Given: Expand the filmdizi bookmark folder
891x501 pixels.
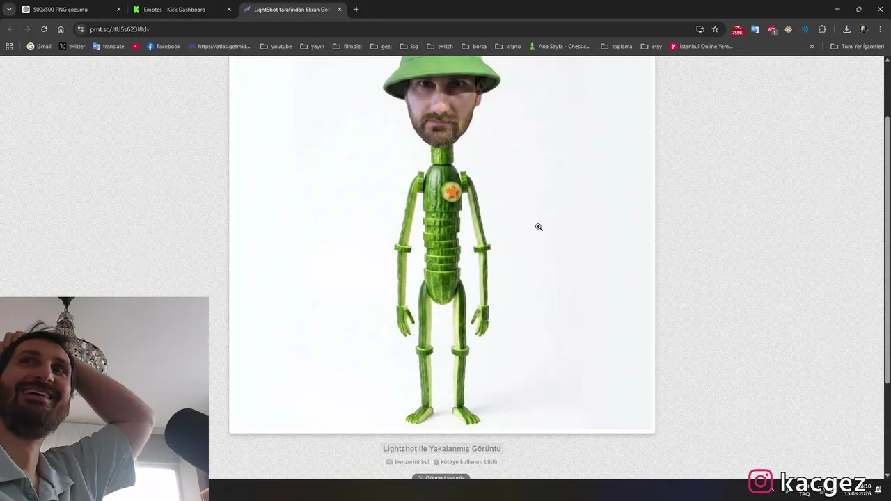Looking at the screenshot, I should (347, 47).
